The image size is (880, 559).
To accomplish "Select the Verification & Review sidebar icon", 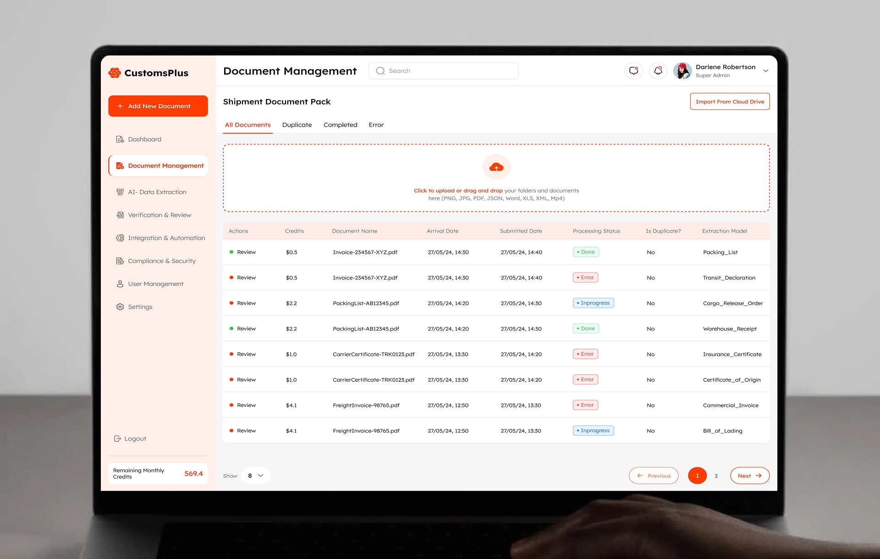I will click(x=120, y=215).
